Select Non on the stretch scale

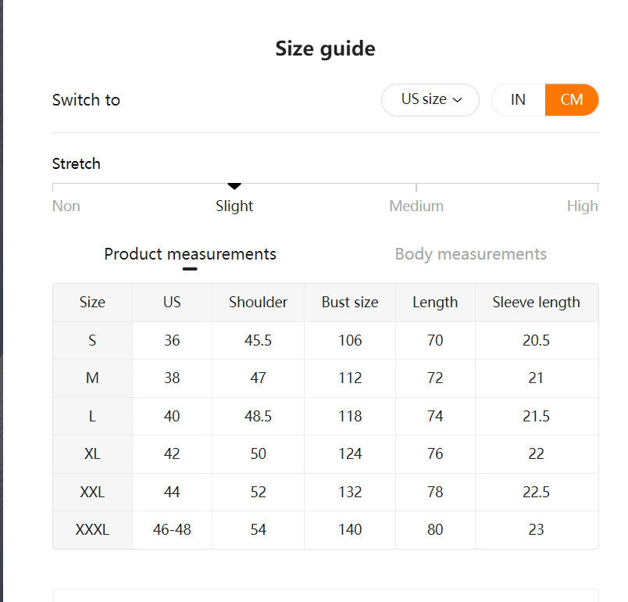pyautogui.click(x=66, y=206)
